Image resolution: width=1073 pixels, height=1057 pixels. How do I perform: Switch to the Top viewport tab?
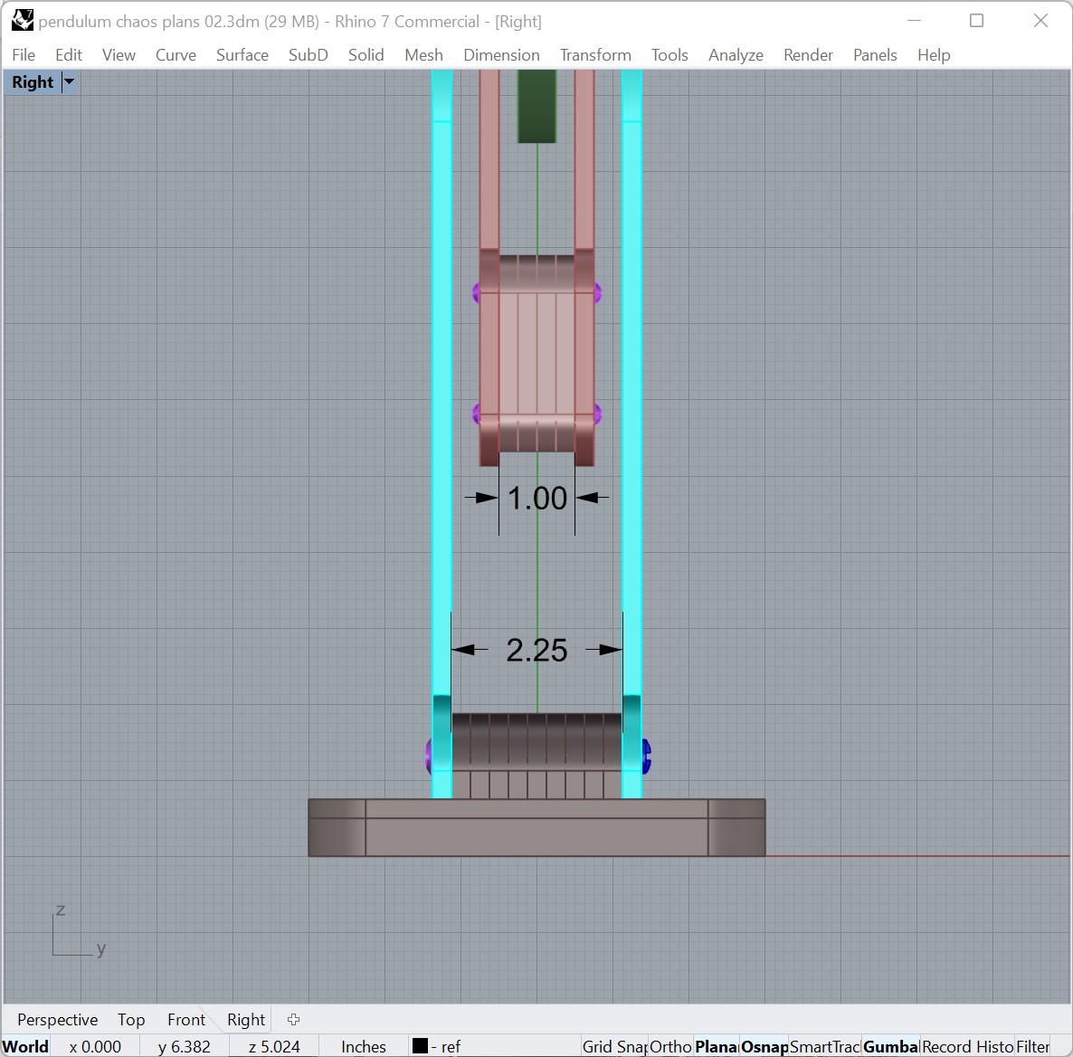[130, 1019]
